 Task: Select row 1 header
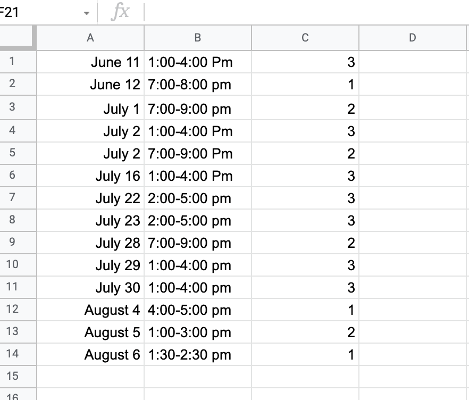point(12,61)
